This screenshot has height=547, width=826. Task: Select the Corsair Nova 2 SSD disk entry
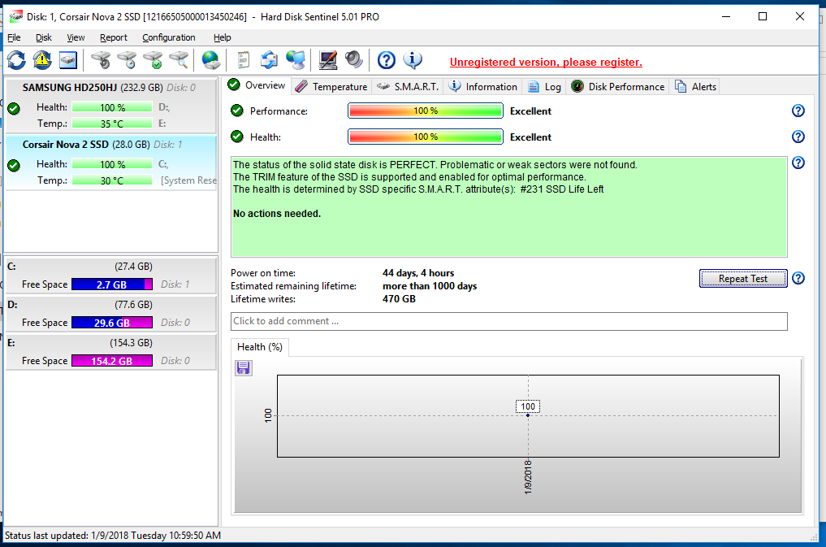point(110,163)
